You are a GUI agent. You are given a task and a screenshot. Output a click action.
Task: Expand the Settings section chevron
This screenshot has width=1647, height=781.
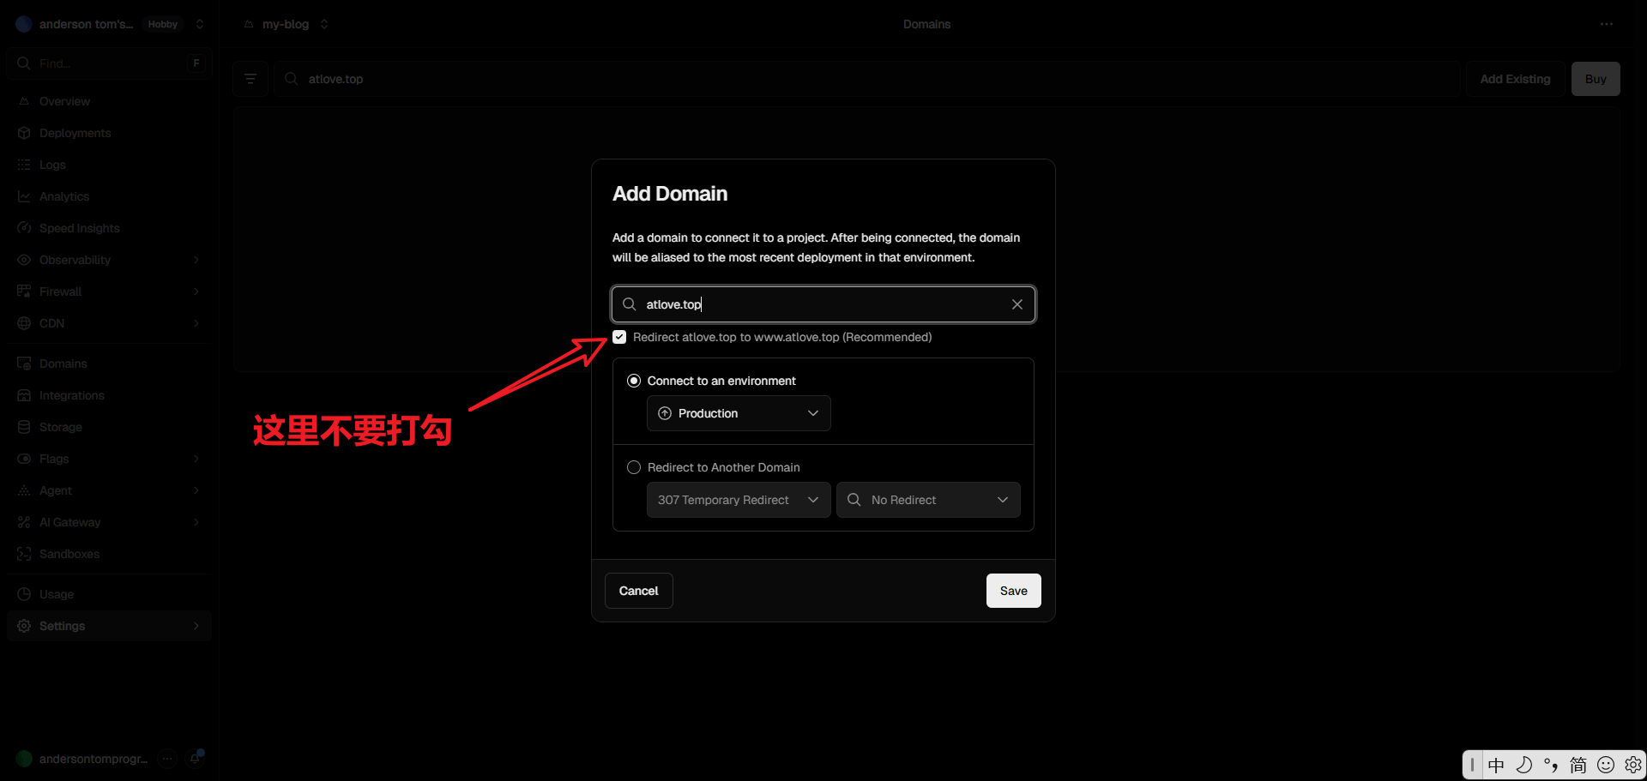coord(196,626)
